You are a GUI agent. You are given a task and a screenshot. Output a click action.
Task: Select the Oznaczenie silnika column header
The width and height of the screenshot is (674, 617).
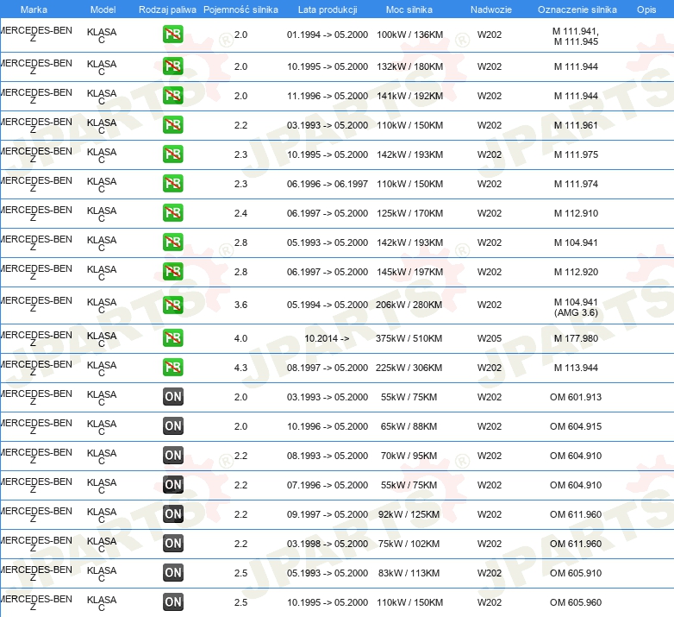point(576,9)
